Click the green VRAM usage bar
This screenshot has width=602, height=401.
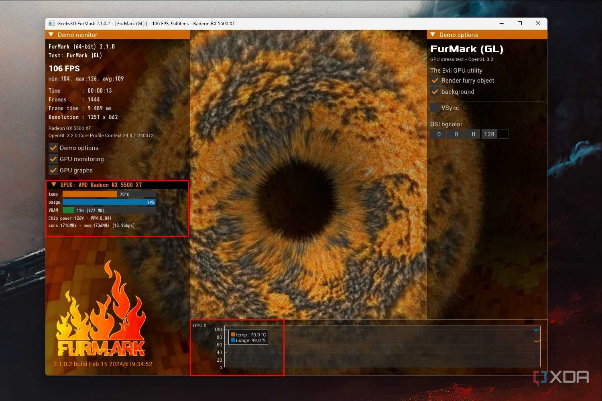click(x=68, y=210)
